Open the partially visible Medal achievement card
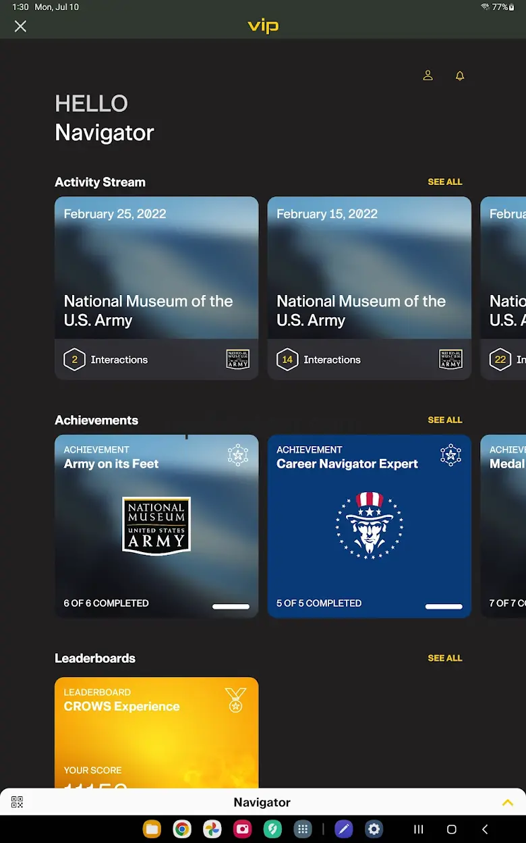Screen dimensions: 526x843 tap(503, 526)
